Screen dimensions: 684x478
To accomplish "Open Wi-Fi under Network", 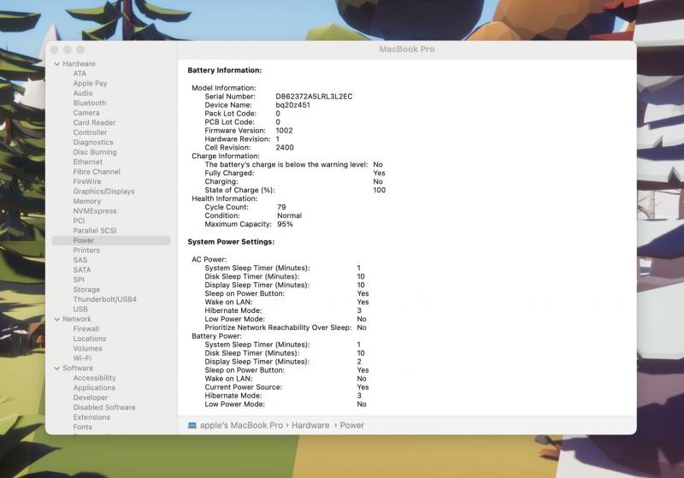I will [82, 358].
